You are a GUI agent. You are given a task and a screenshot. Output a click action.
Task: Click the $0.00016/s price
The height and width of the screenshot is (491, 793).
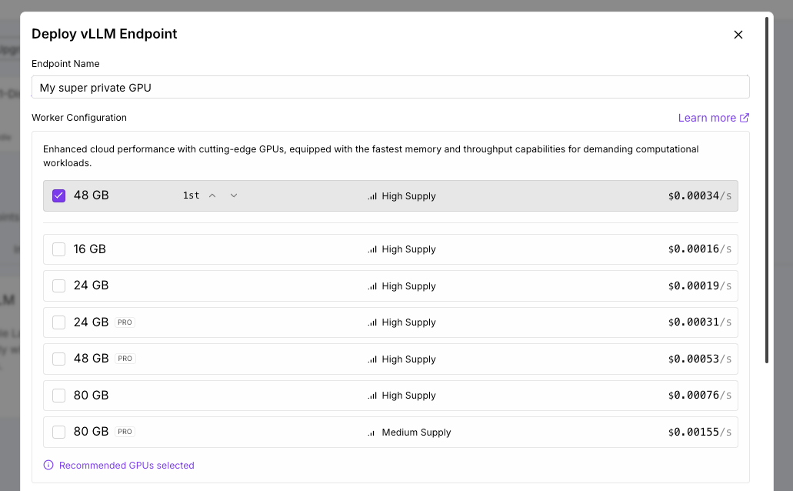[x=699, y=249]
